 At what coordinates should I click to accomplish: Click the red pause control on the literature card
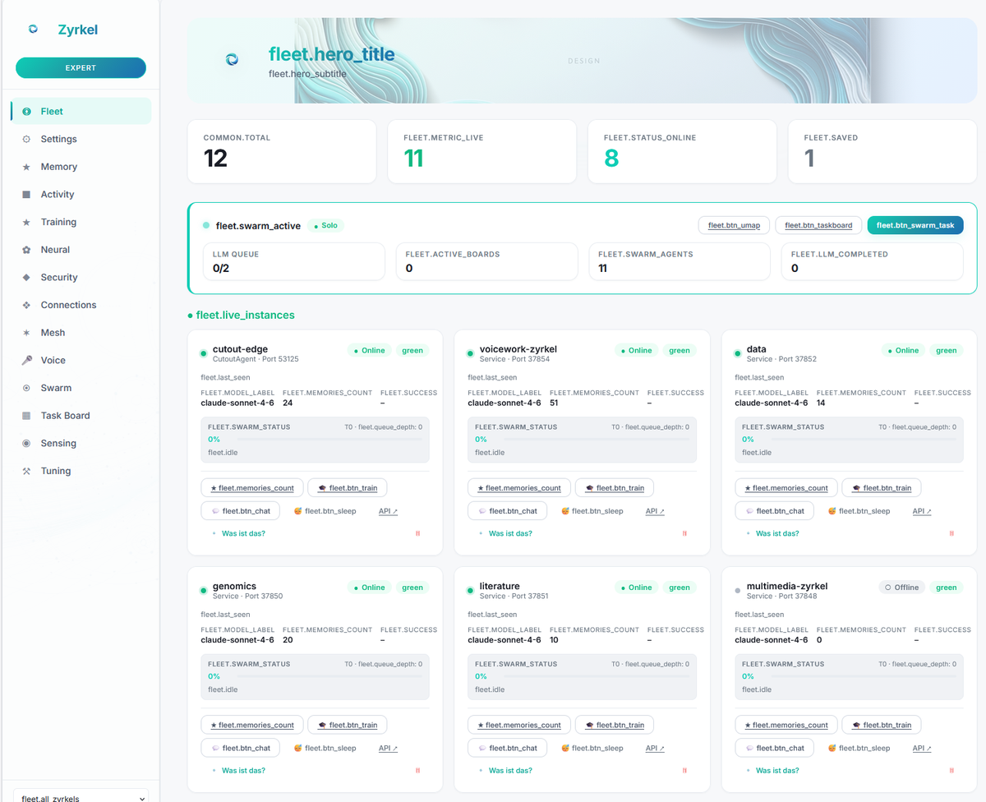click(684, 770)
